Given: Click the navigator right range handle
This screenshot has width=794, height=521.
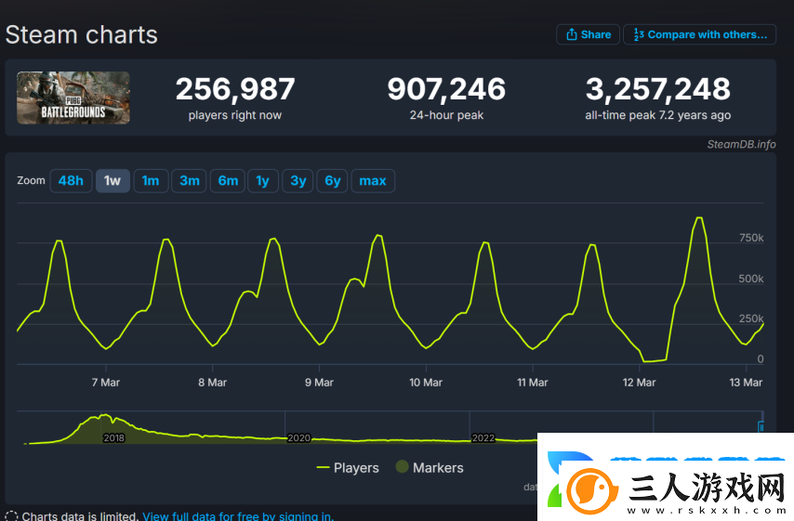Looking at the screenshot, I should coord(761,427).
